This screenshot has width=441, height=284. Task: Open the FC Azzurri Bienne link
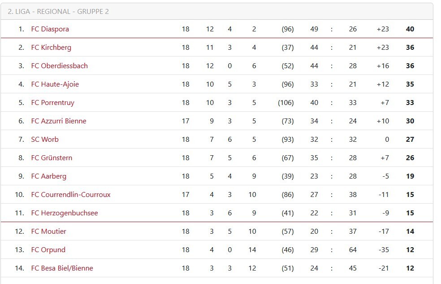58,121
